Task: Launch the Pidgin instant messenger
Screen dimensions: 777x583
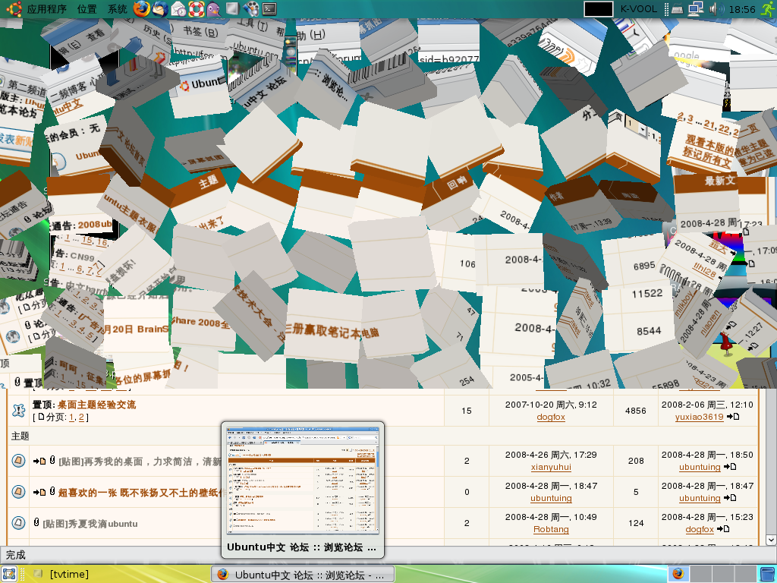Action: click(x=213, y=9)
